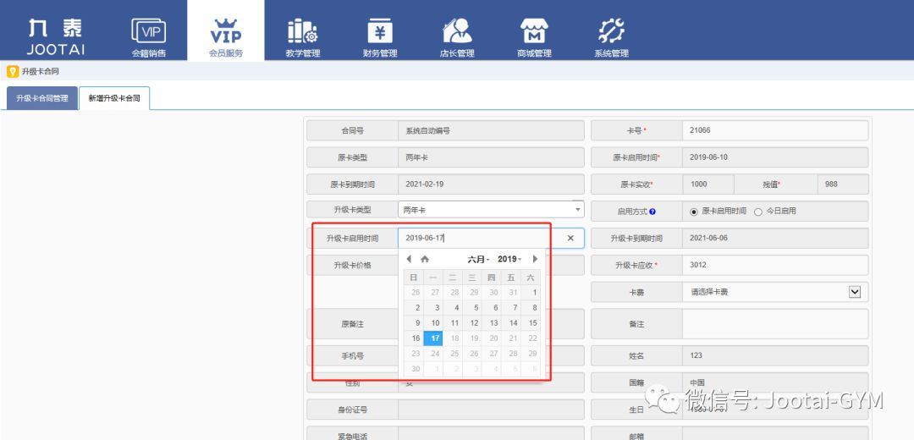914x440 pixels.
Task: Click the 原备注 label
Action: pos(352,324)
